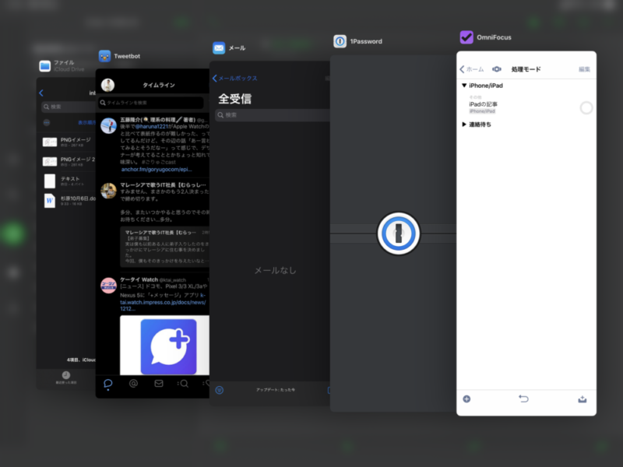Image resolution: width=623 pixels, height=467 pixels.
Task: Tap the 1Password lock logo
Action: coord(399,233)
